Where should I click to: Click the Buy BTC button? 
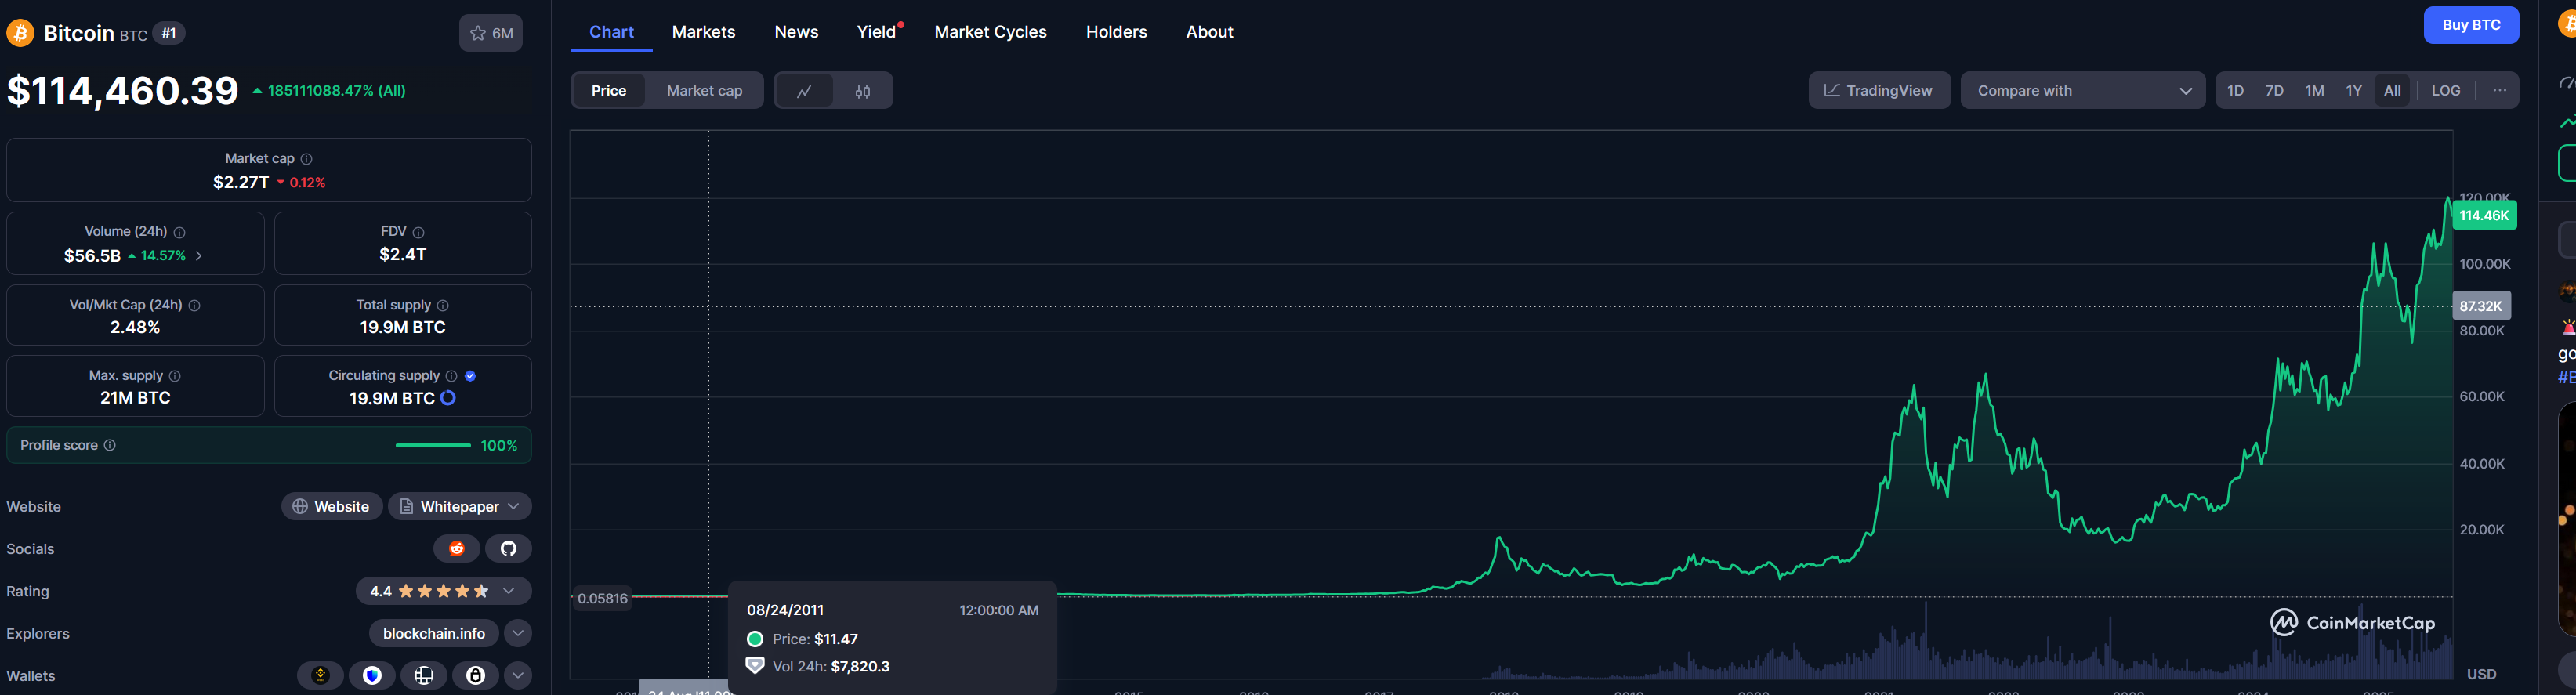(2471, 25)
